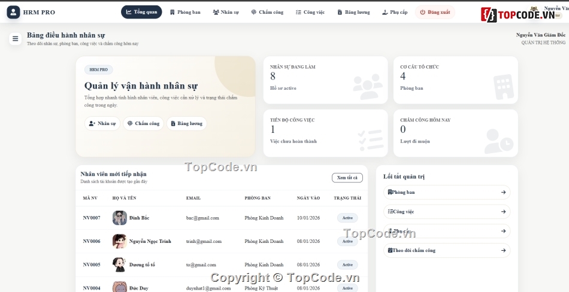Click Chấm công button in hero card
Screen dimensions: 569x292
coord(143,123)
